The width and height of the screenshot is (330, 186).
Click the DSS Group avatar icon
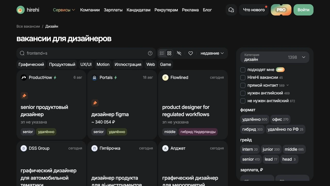pos(24,148)
